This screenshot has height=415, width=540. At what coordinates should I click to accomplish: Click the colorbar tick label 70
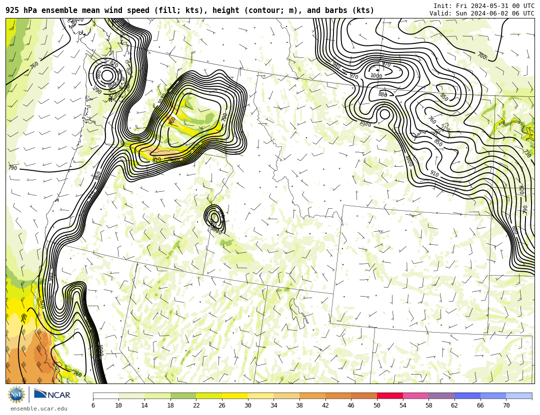(506, 406)
